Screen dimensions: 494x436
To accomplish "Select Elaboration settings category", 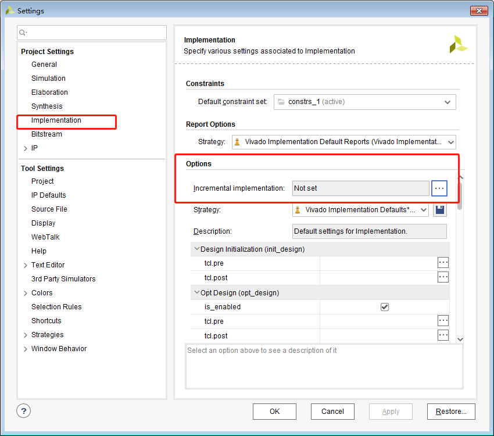I will click(49, 92).
